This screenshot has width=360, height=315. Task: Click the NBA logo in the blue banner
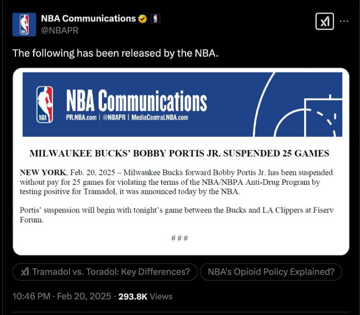[45, 104]
